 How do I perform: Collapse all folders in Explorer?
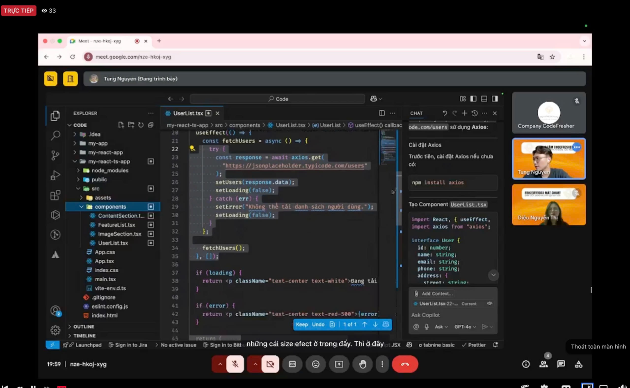tap(151, 125)
